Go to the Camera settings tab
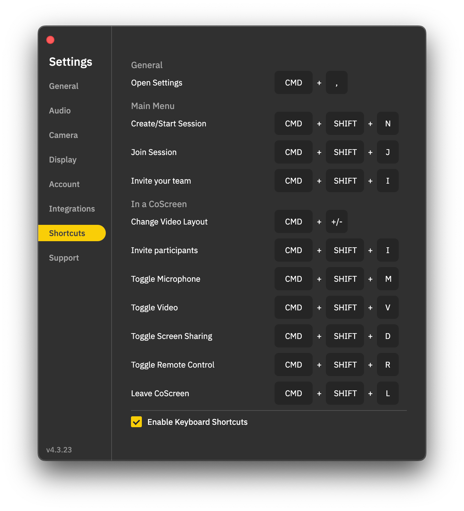Screen dimensions: 464x511 pyautogui.click(x=63, y=135)
